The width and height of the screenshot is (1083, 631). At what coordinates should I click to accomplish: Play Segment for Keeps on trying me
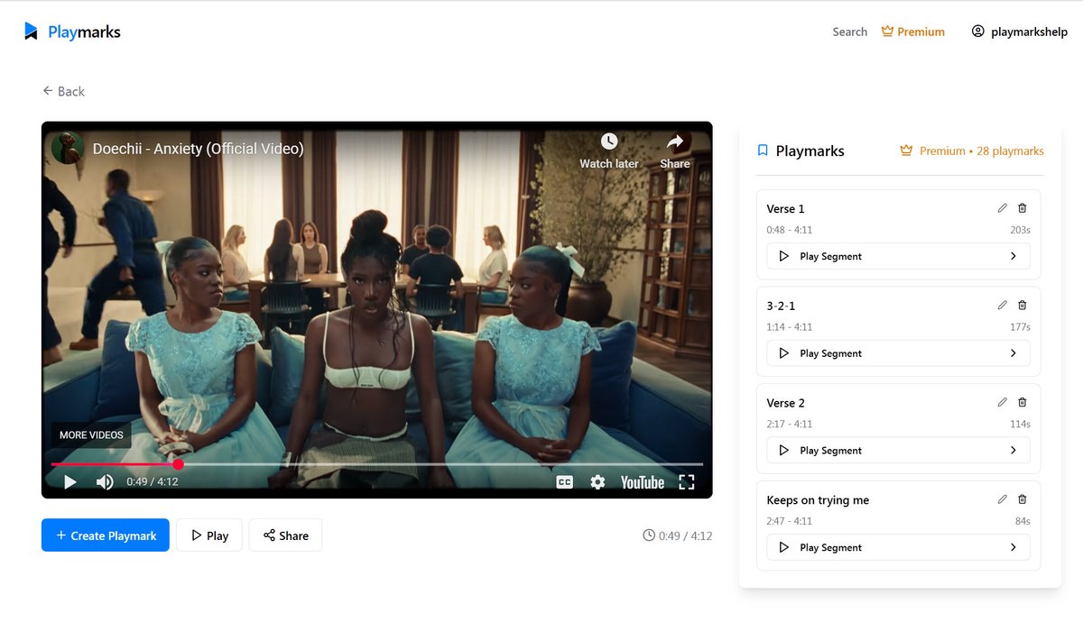click(898, 547)
